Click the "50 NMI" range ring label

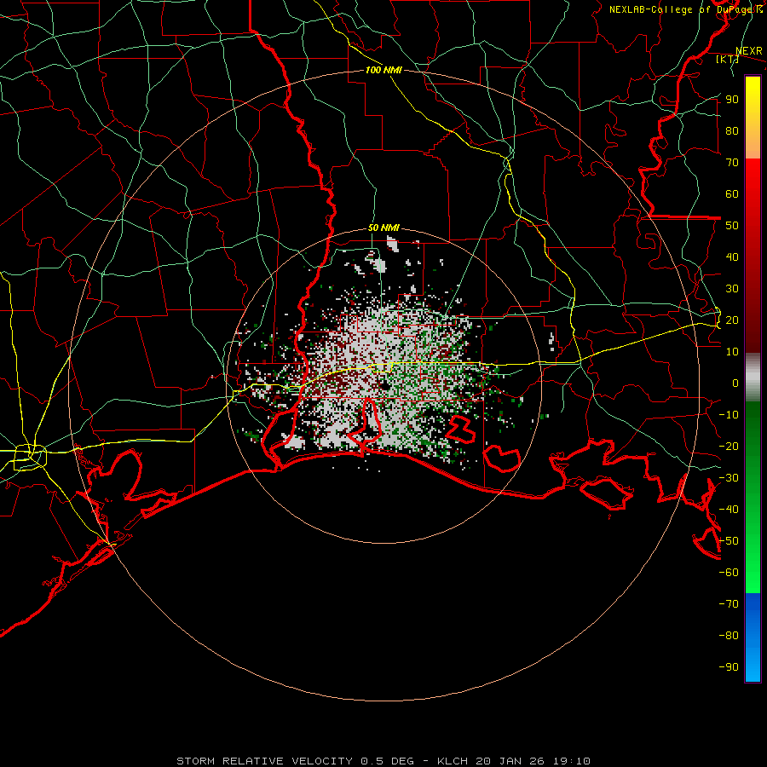(383, 228)
